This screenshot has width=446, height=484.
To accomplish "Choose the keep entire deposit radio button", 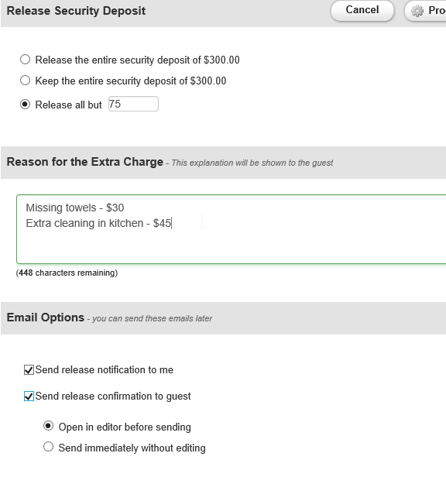I will pyautogui.click(x=26, y=81).
